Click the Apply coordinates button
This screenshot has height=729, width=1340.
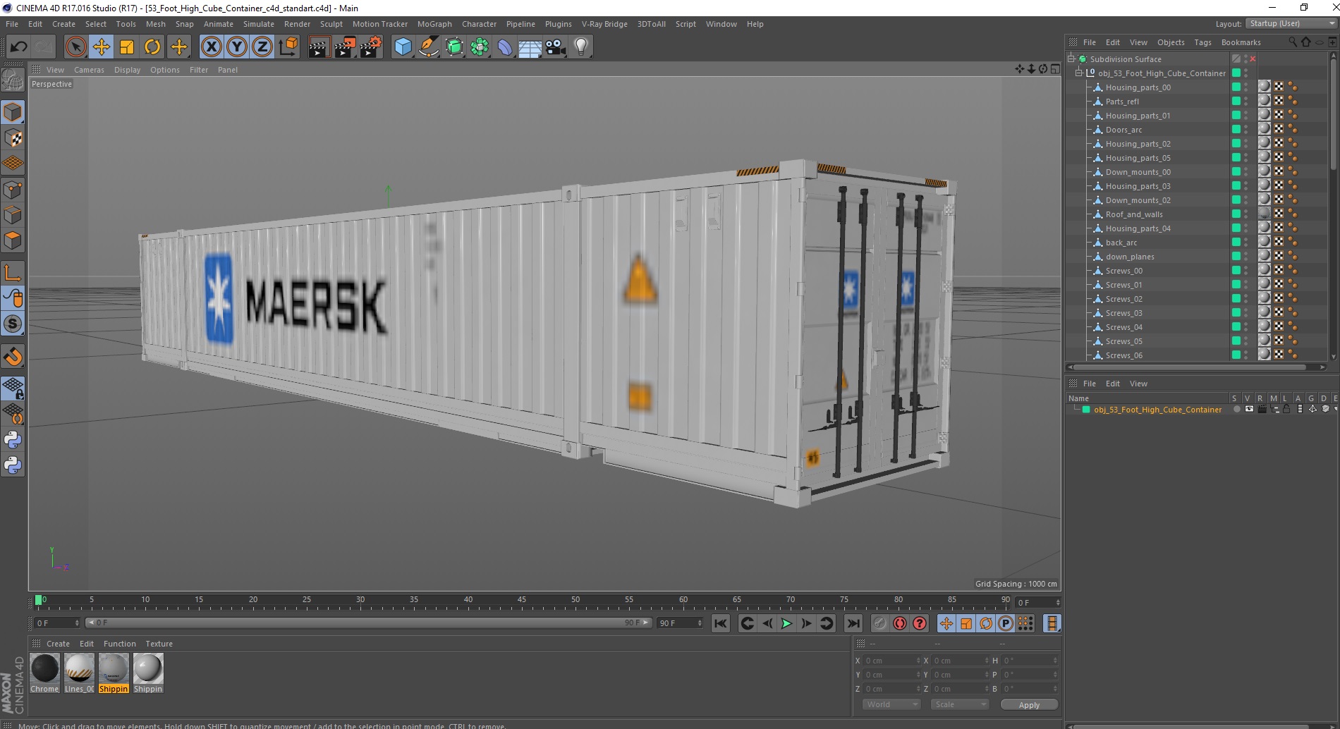pyautogui.click(x=1029, y=704)
